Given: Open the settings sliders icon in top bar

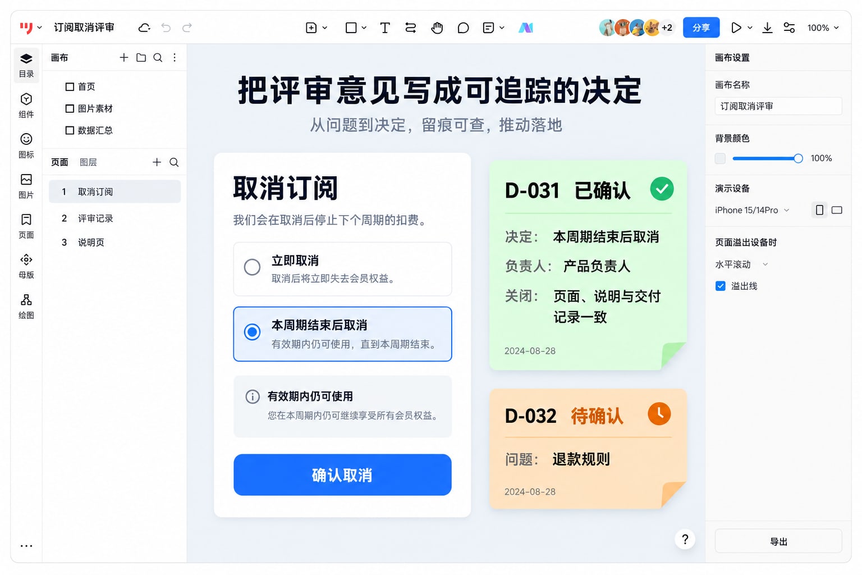Looking at the screenshot, I should [x=789, y=28].
